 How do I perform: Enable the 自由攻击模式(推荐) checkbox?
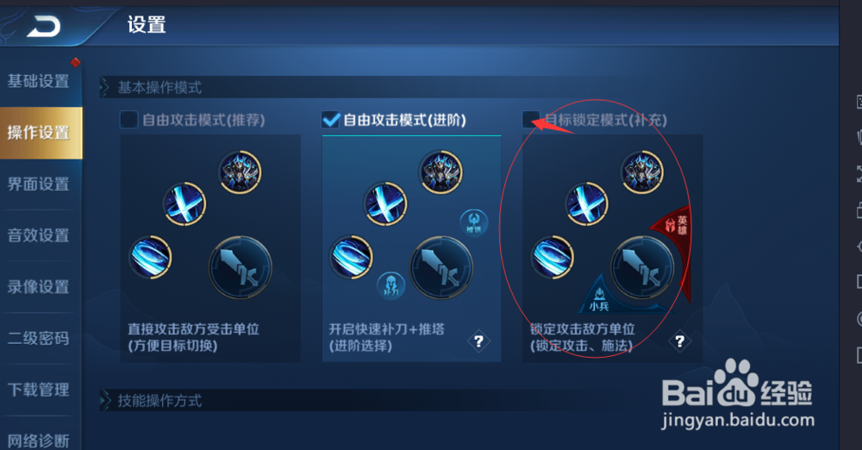pyautogui.click(x=128, y=119)
